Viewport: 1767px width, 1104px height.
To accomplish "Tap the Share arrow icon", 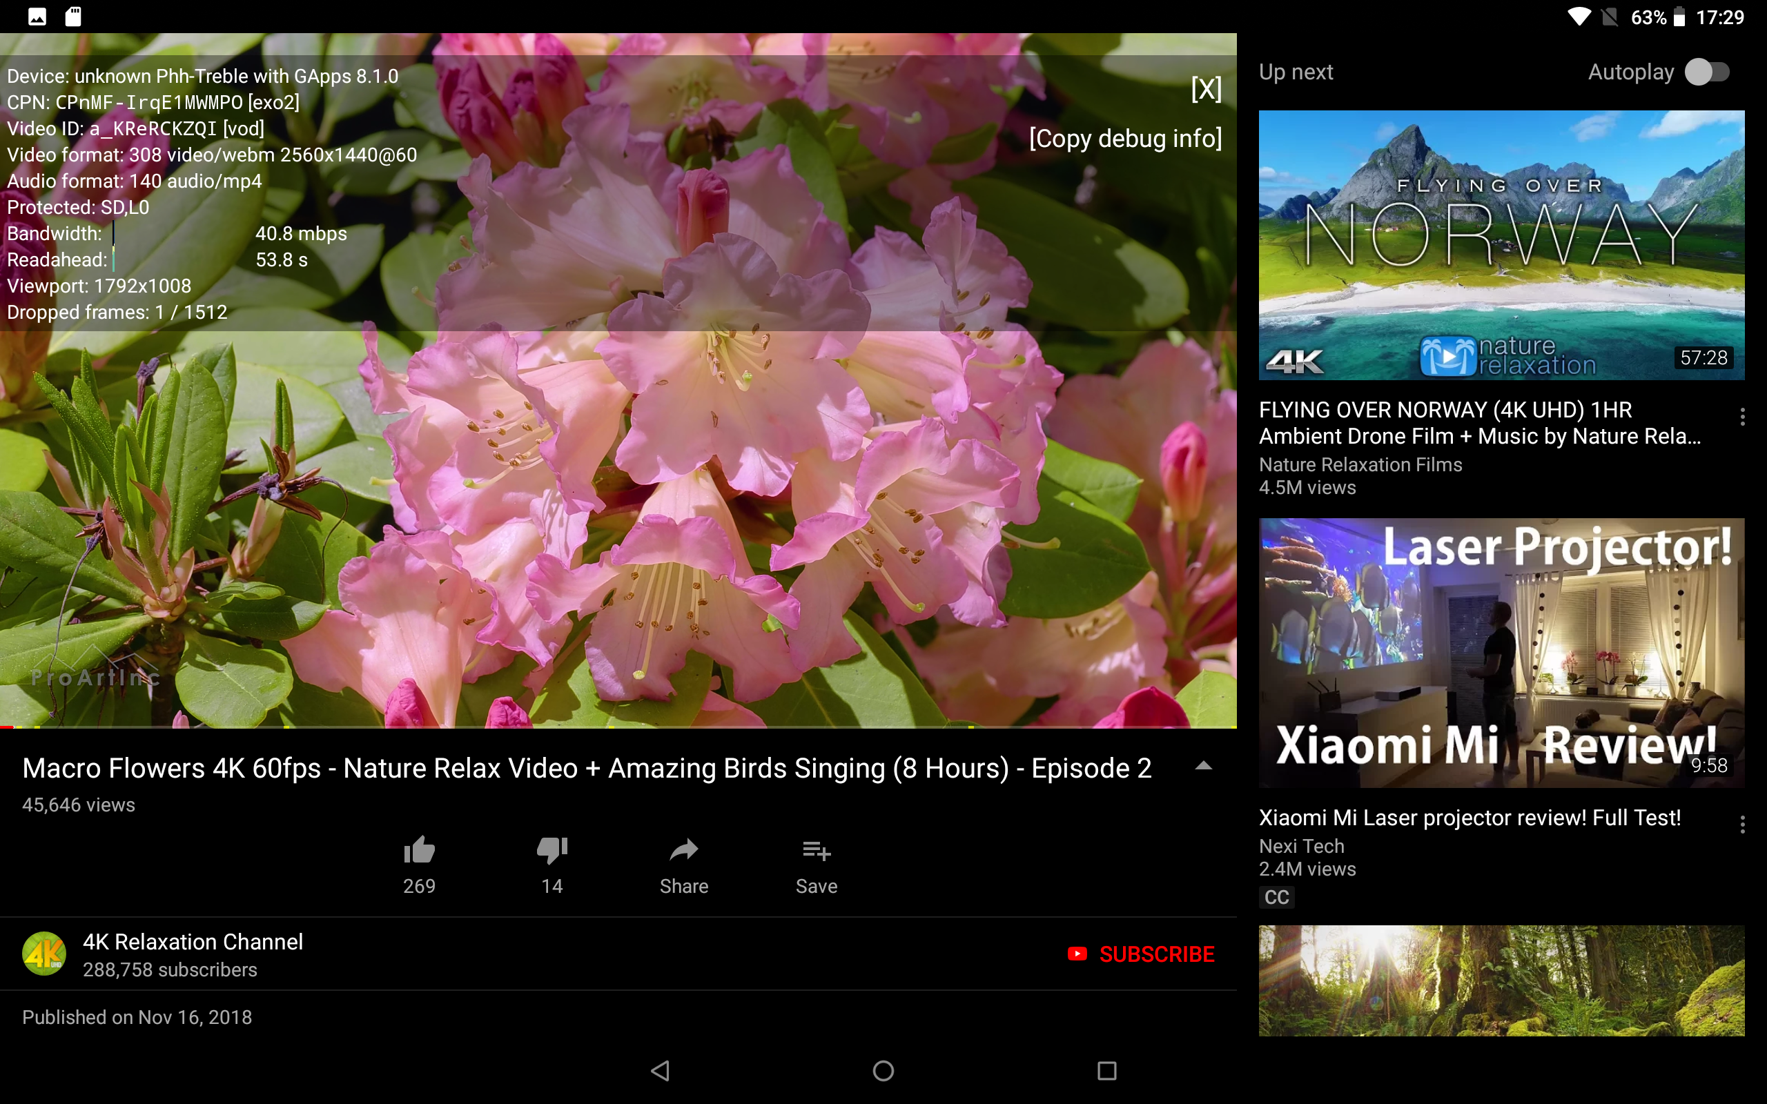I will 683,849.
